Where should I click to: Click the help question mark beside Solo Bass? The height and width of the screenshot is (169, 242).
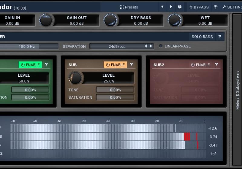coord(220,37)
